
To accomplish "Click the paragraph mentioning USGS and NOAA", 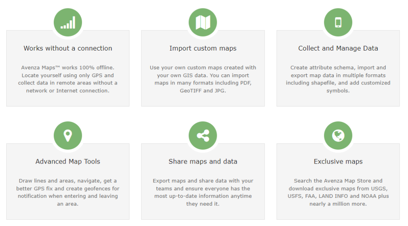I will coord(338,192).
